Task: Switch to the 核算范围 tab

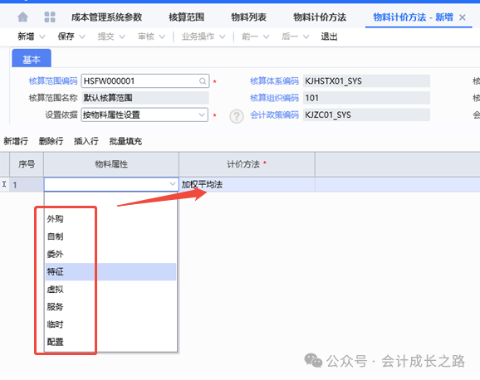Action: pyautogui.click(x=186, y=17)
